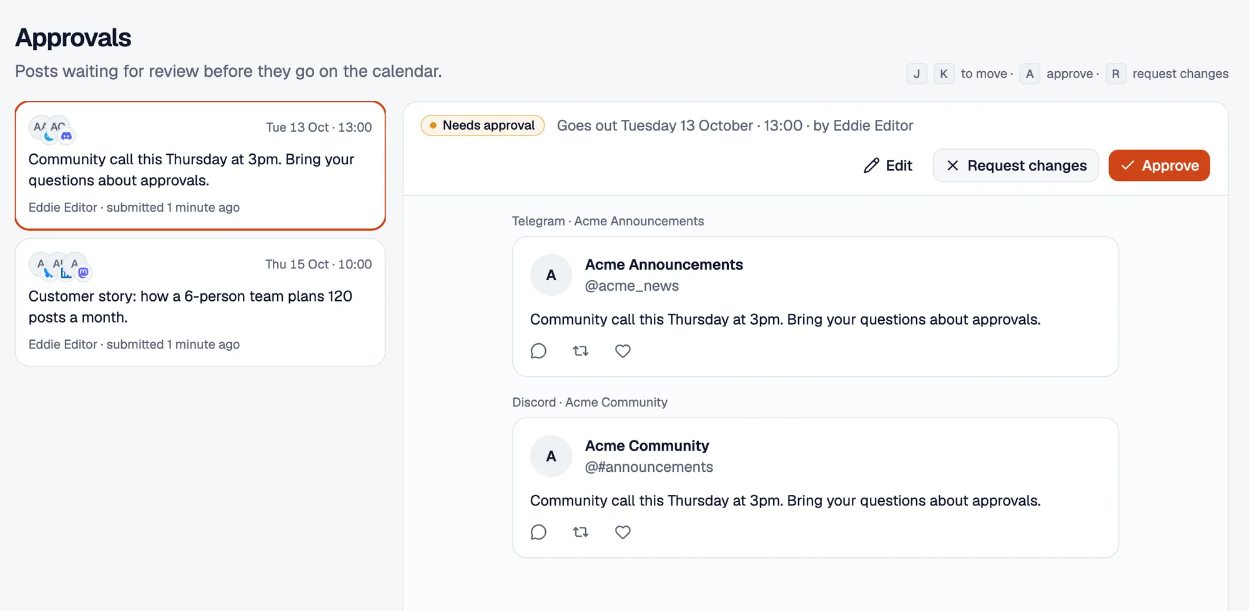Viewport: 1249px width, 611px height.
Task: Click the Approvals page heading
Action: (x=73, y=38)
